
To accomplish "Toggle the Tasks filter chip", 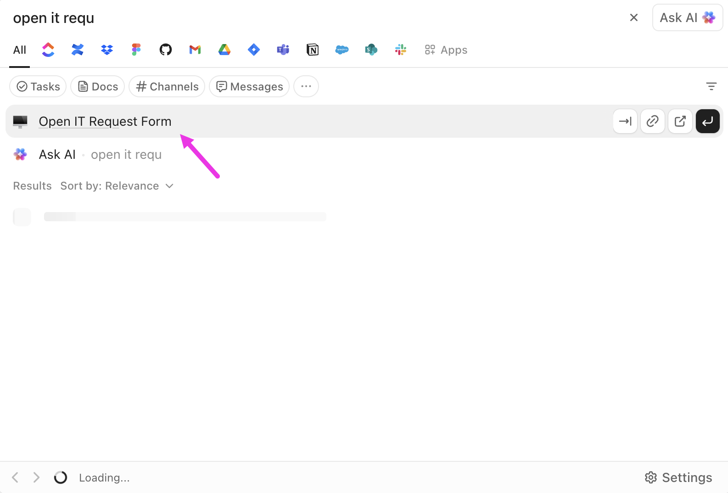I will click(x=38, y=86).
